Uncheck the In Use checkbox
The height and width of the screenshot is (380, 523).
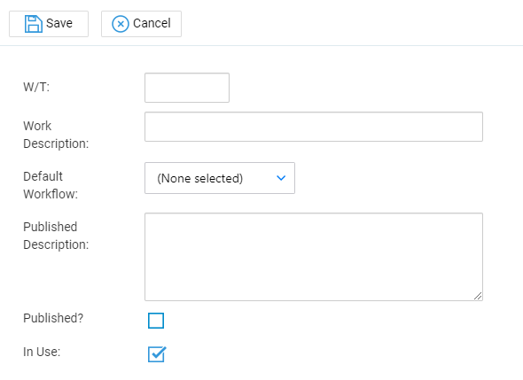click(156, 354)
